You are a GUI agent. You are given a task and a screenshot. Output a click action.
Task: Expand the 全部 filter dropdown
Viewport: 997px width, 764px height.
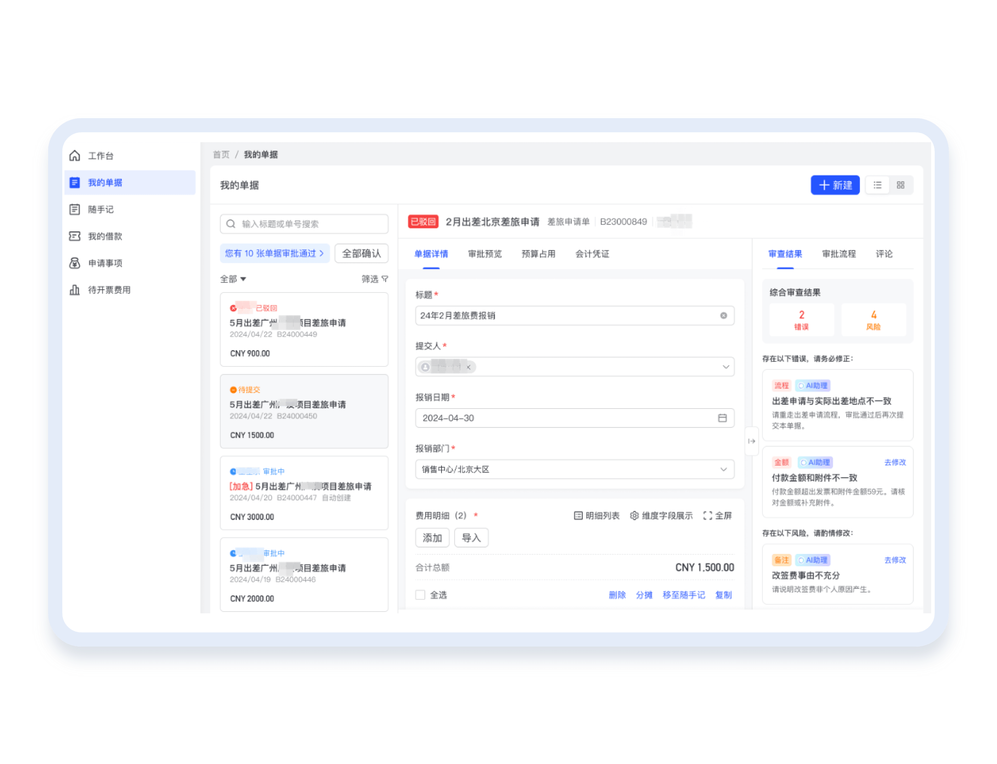pos(233,279)
